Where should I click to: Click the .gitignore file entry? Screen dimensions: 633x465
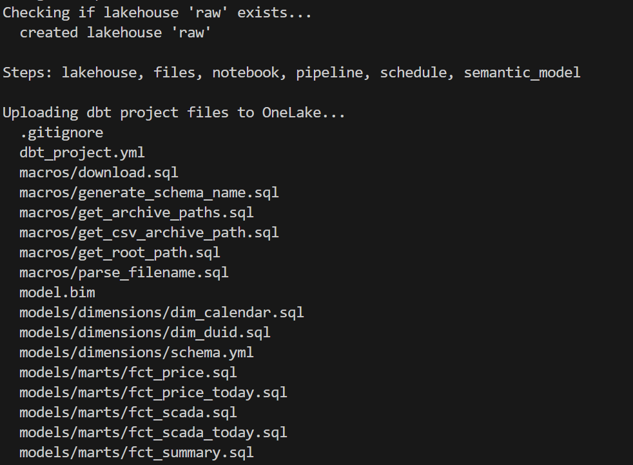(61, 133)
